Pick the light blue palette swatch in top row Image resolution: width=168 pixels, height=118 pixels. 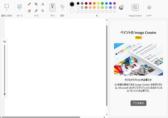(106, 3)
